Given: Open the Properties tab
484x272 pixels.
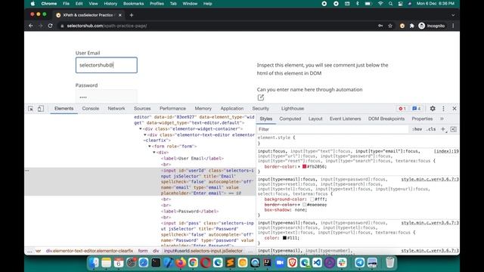Looking at the screenshot, I should tap(422, 119).
